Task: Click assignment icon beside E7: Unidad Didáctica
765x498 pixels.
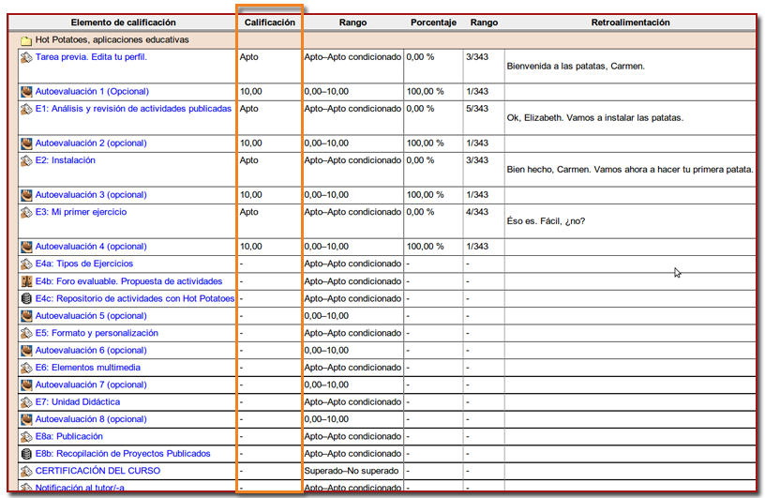Action: tap(26, 402)
